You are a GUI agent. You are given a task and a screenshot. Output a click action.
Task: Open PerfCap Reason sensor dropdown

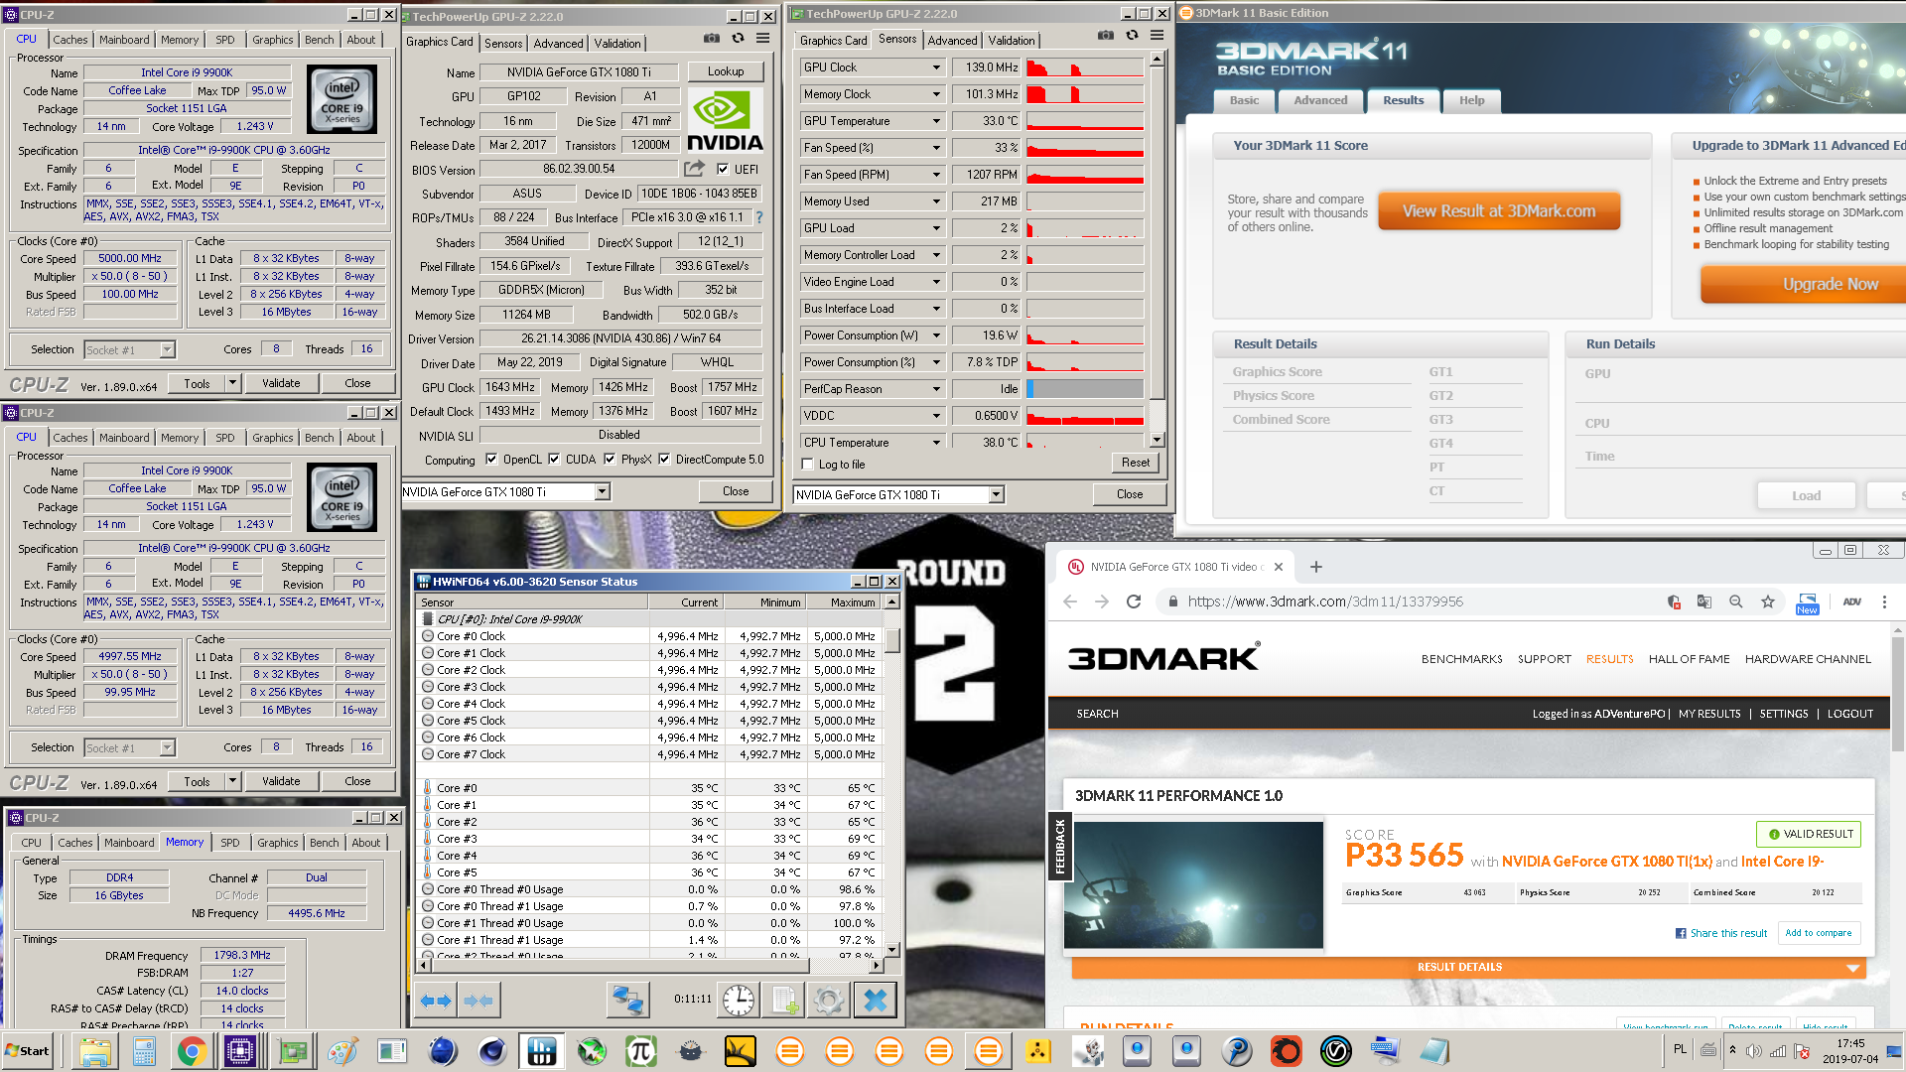(935, 389)
